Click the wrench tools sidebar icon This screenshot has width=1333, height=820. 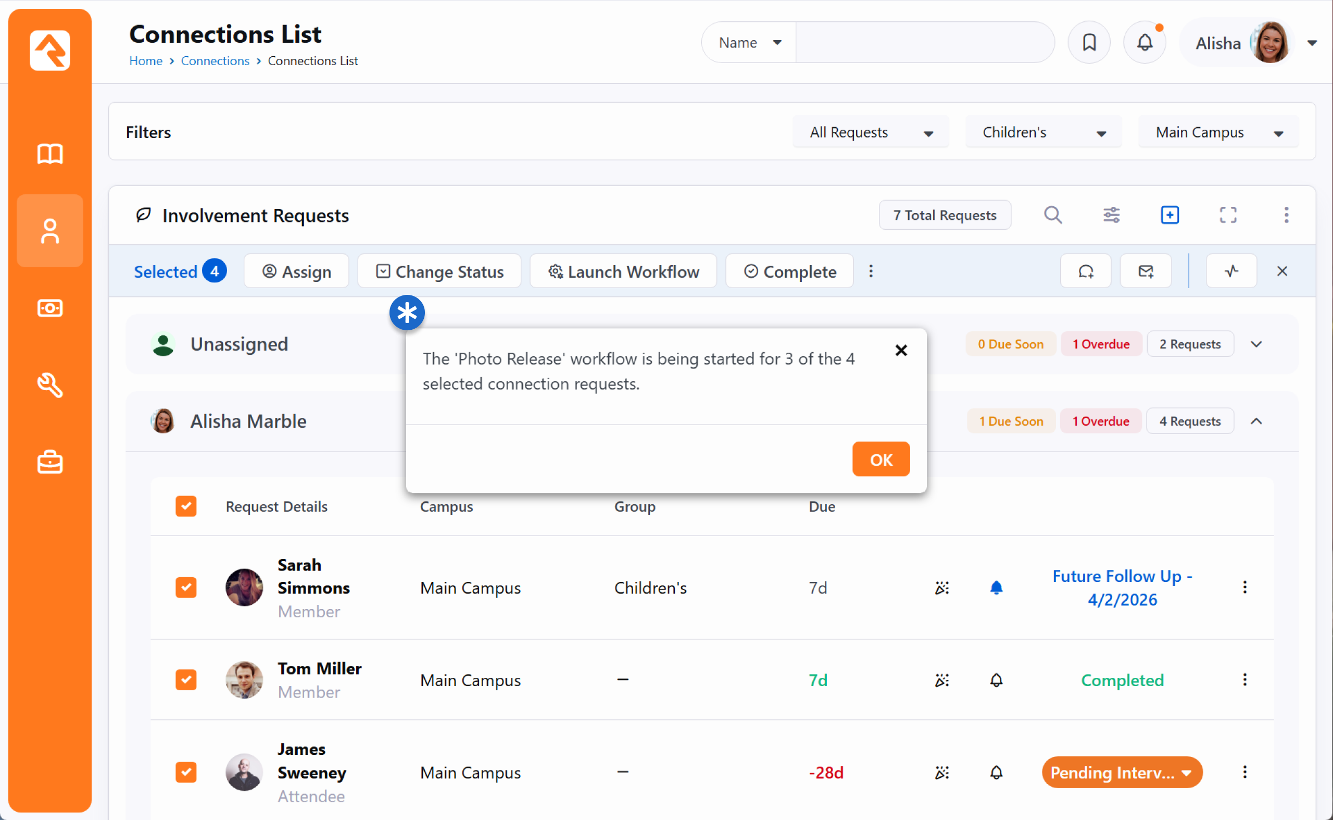50,386
